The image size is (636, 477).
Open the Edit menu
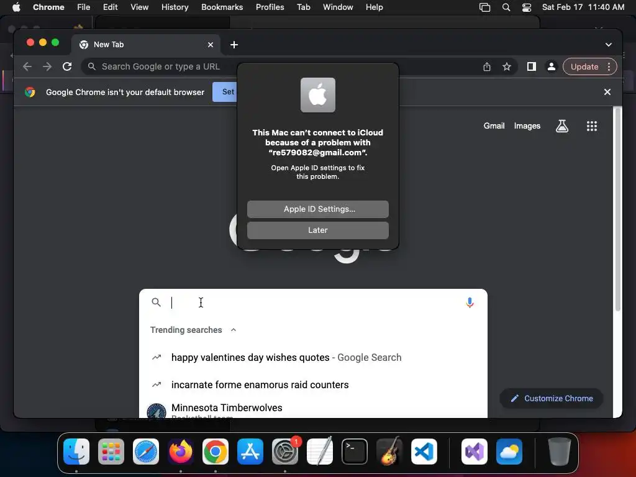click(110, 7)
